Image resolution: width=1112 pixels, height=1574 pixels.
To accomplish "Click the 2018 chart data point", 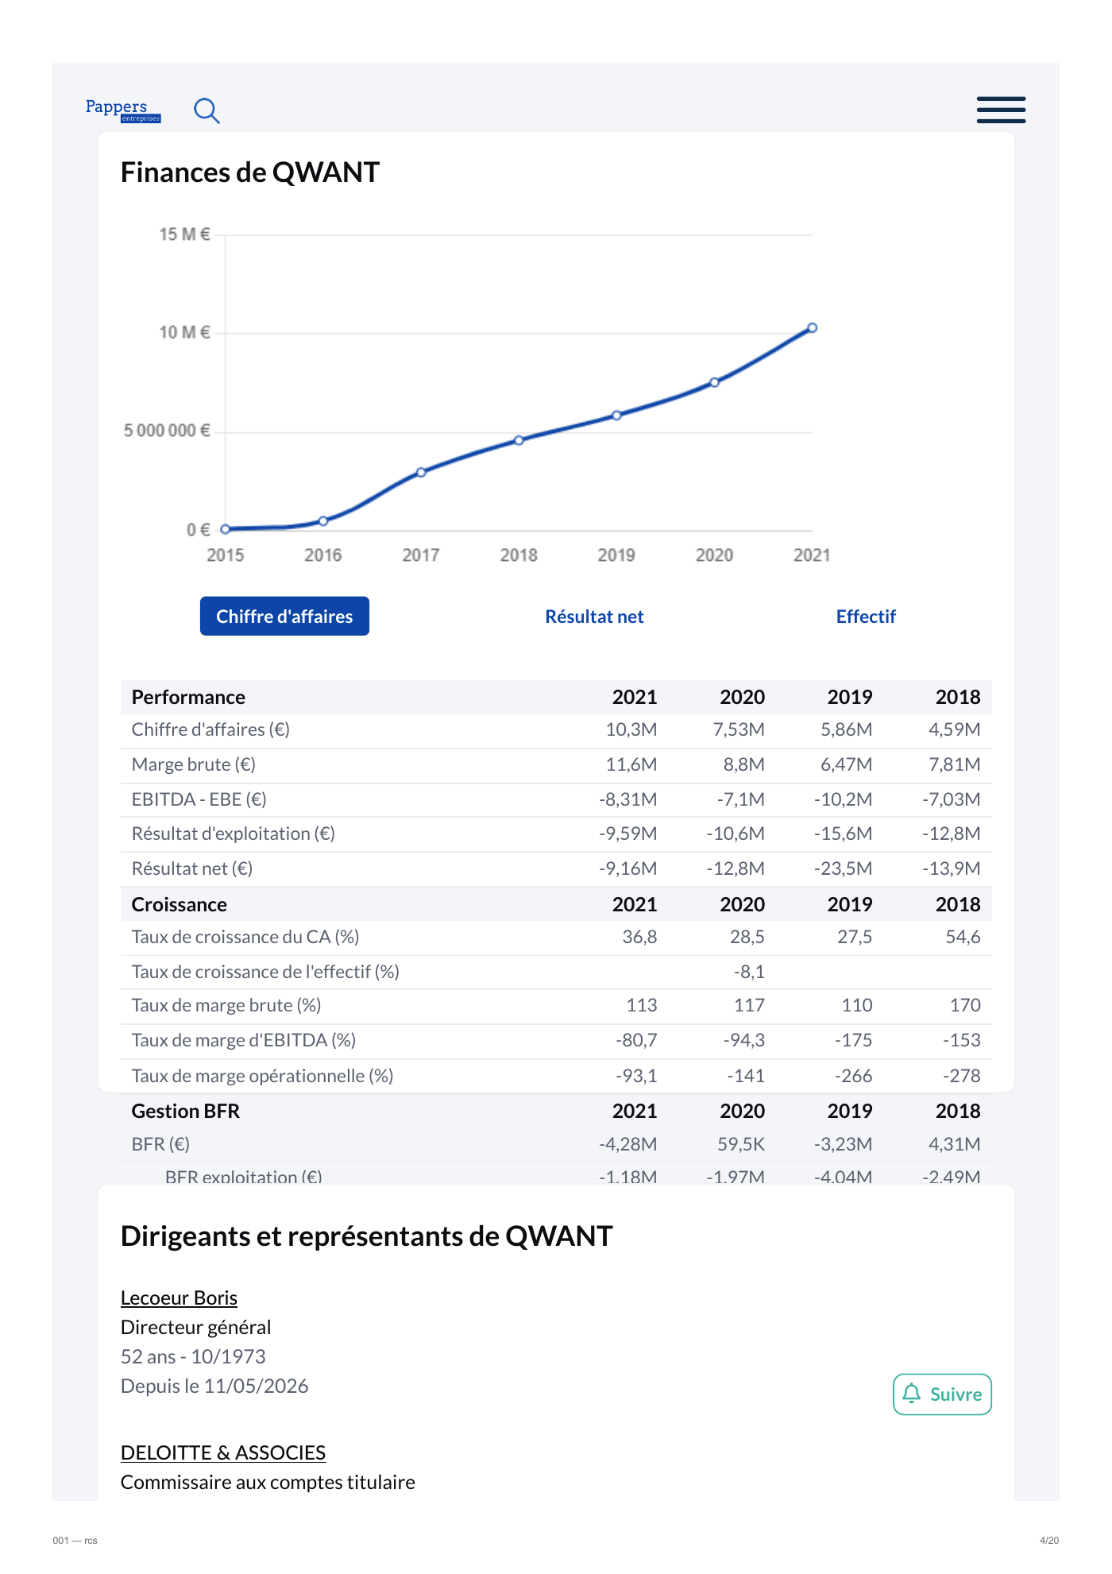I will pos(519,440).
